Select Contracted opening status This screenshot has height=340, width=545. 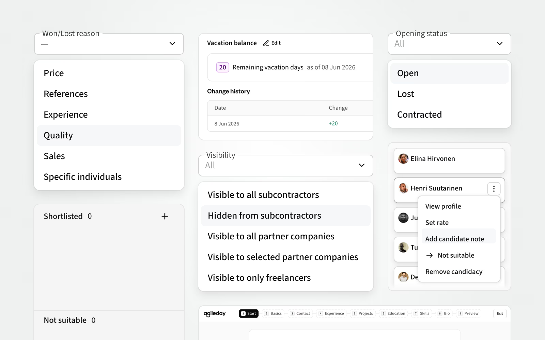tap(449, 115)
